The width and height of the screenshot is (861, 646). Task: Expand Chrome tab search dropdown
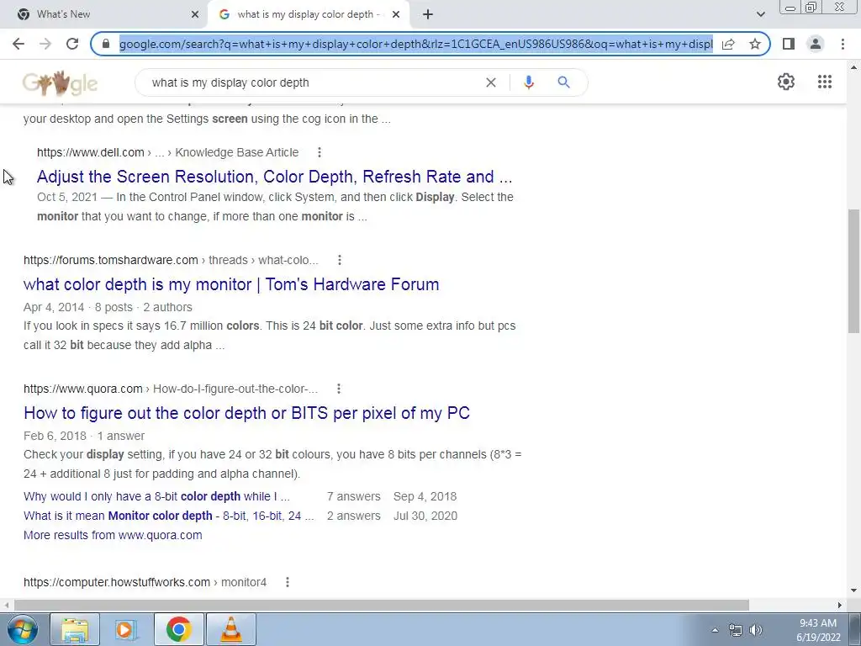pyautogui.click(x=760, y=14)
